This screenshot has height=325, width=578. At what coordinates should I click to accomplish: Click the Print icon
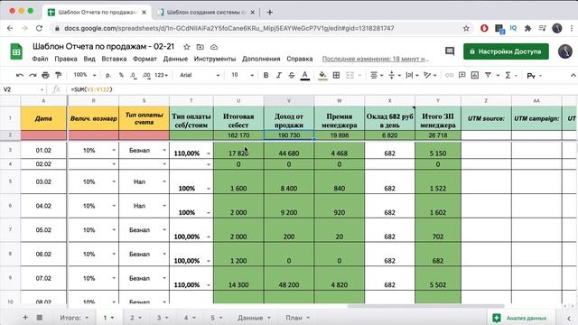click(x=45, y=75)
